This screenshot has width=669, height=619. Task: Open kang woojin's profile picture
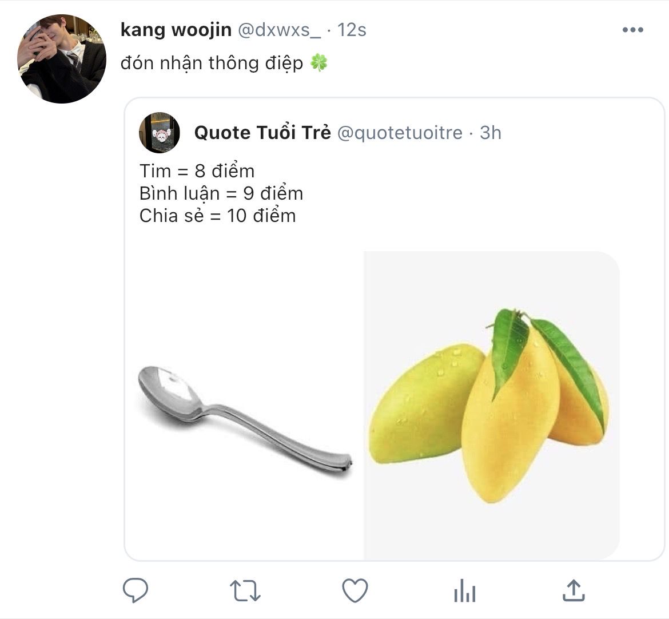click(61, 59)
